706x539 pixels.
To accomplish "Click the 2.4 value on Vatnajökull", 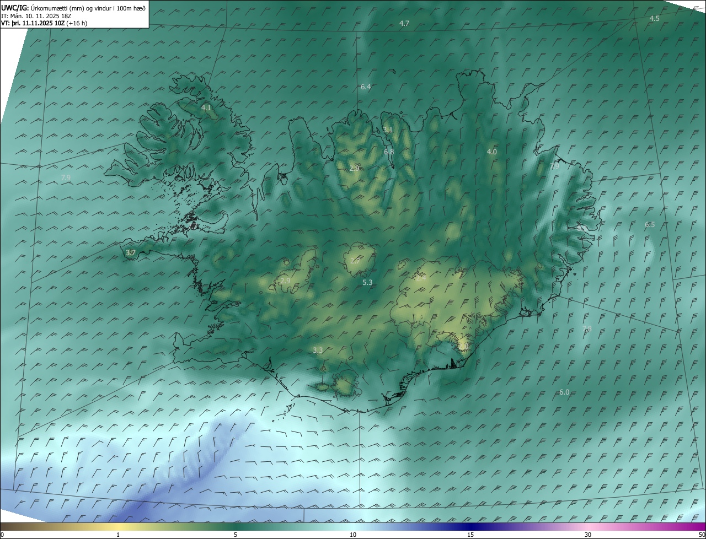I will (421, 278).
